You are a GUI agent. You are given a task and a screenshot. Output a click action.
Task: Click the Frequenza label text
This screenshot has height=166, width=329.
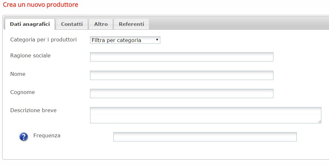pos(47,136)
